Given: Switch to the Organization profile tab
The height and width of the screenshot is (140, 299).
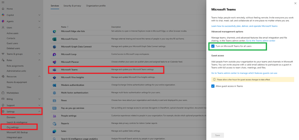Looking at the screenshot, I should click(x=96, y=6).
